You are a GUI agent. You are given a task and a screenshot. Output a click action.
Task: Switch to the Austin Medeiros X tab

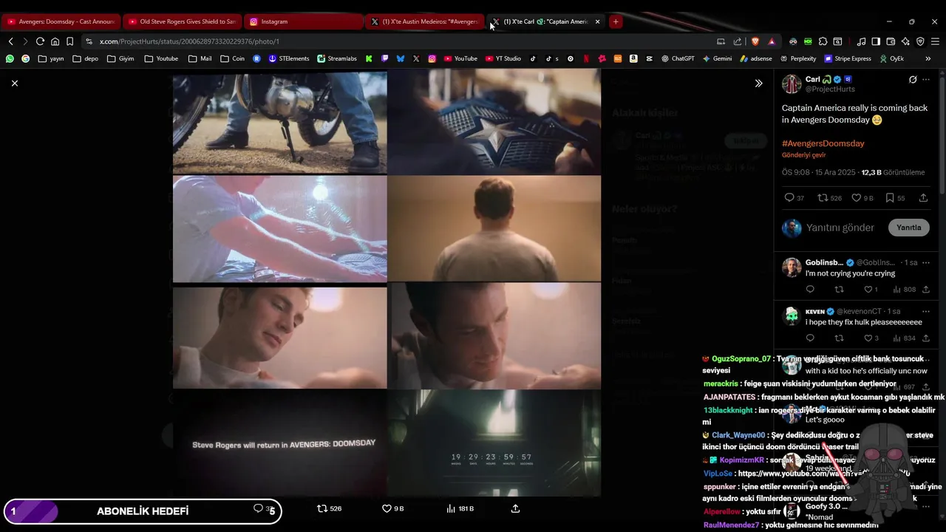pyautogui.click(x=425, y=21)
